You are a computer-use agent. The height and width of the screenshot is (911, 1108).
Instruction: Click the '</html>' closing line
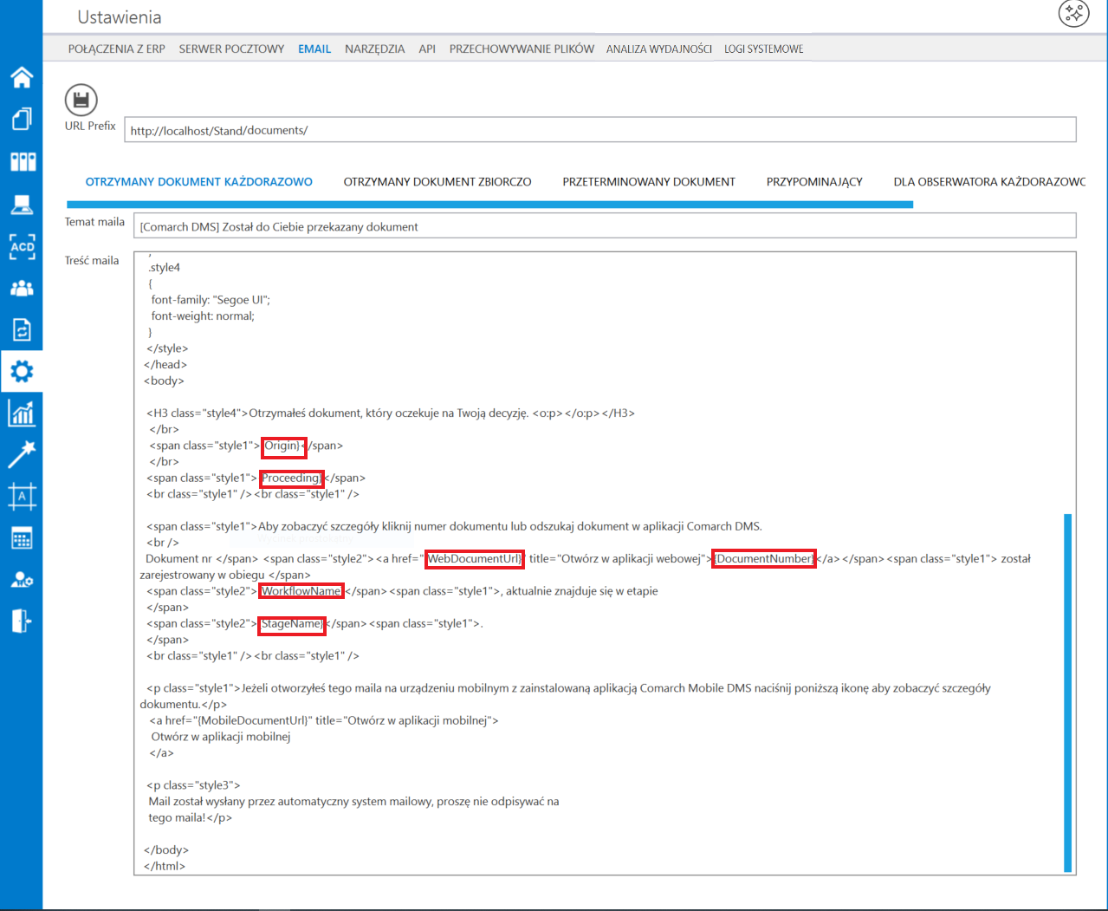coord(165,866)
